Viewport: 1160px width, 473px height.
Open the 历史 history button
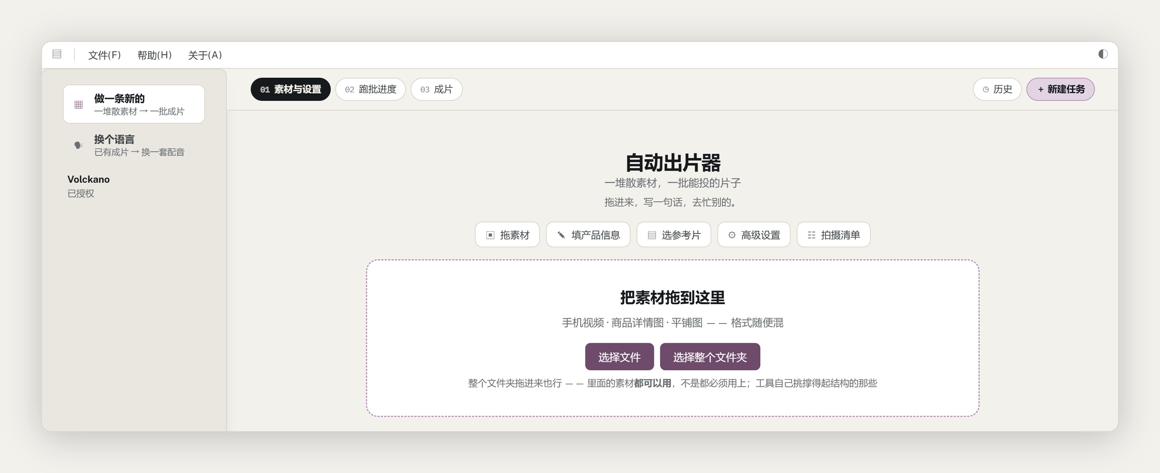(997, 89)
